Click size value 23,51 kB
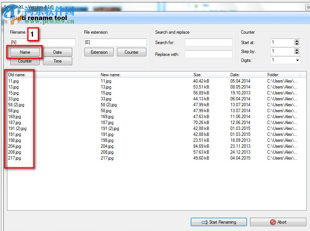The height and width of the screenshot is (231, 310). pos(201,140)
